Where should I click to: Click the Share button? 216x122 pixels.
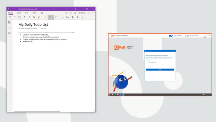click(x=82, y=13)
